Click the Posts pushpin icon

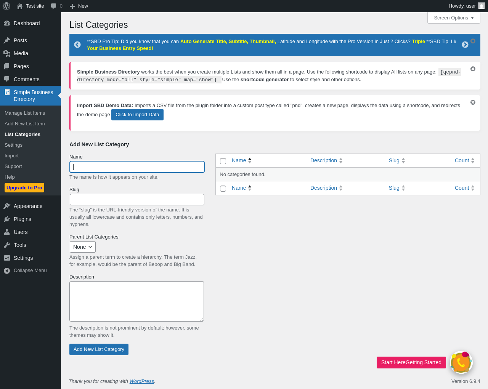click(7, 40)
